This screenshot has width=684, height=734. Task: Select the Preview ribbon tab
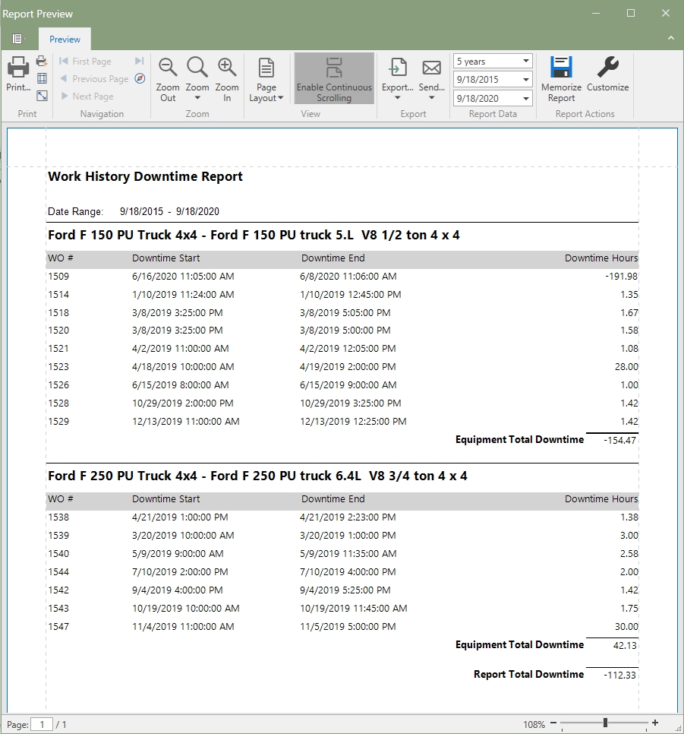pos(65,40)
